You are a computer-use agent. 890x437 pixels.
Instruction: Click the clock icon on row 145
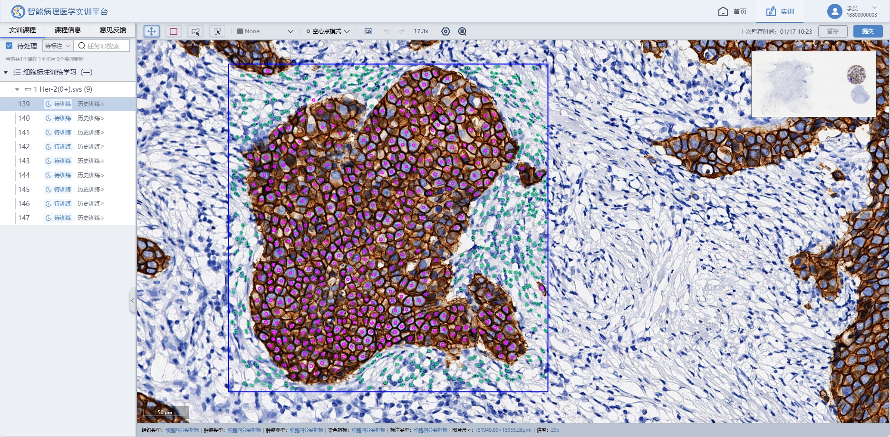pos(48,190)
